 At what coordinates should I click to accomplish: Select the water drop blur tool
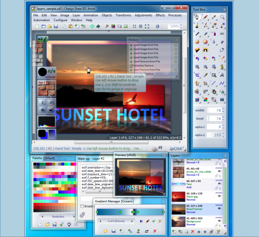pyautogui.click(x=213, y=42)
